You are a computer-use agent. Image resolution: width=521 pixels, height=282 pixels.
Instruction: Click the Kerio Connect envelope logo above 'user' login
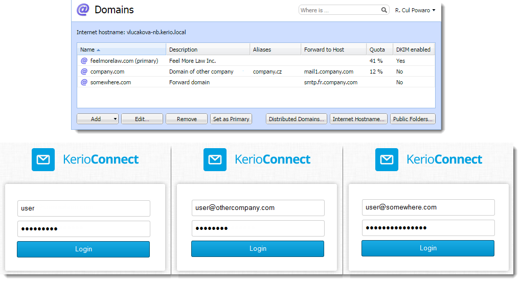(43, 159)
